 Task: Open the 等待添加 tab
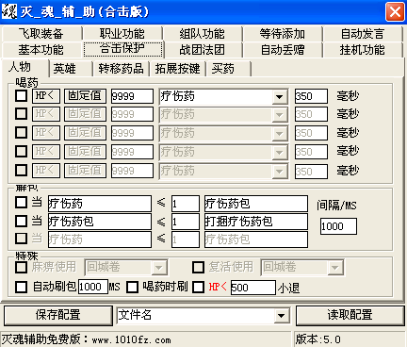[283, 34]
